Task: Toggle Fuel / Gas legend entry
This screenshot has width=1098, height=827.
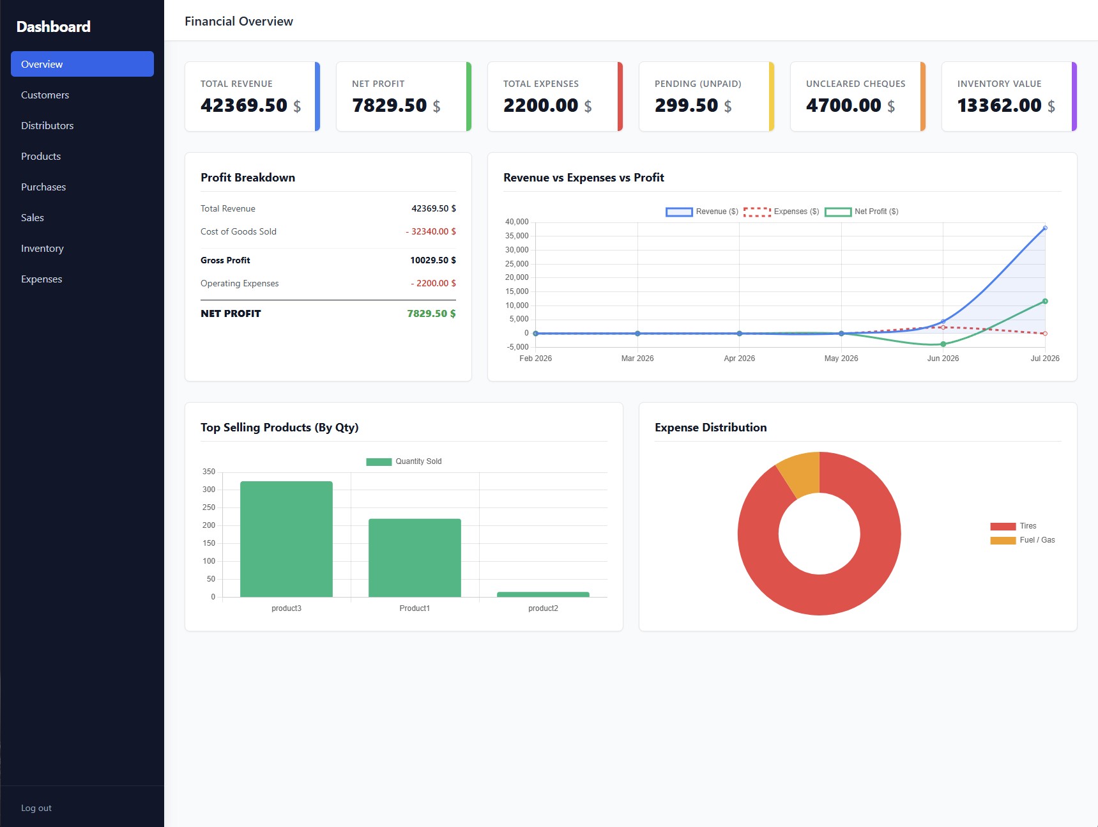Action: coord(1023,540)
